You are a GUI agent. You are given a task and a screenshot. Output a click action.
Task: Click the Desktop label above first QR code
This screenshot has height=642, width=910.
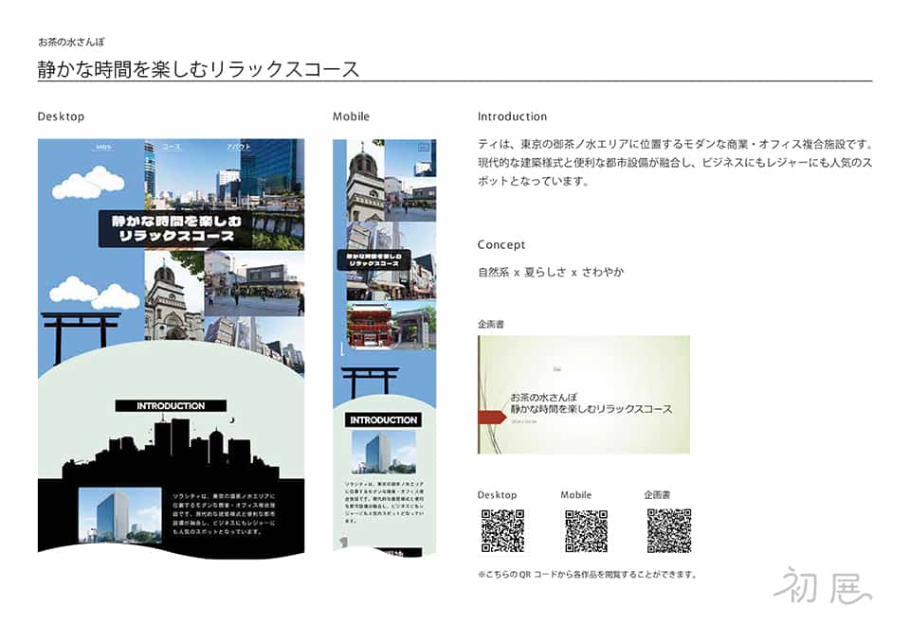(497, 494)
